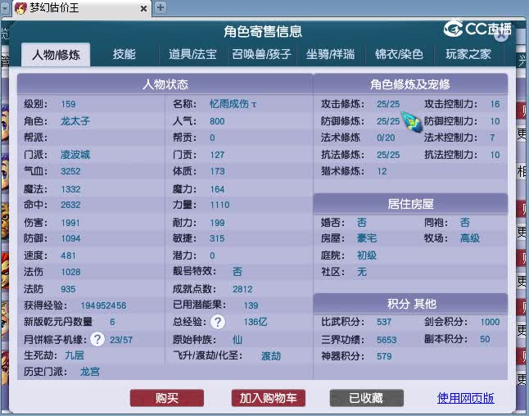Open the 道具/法宝 tab

coord(192,54)
